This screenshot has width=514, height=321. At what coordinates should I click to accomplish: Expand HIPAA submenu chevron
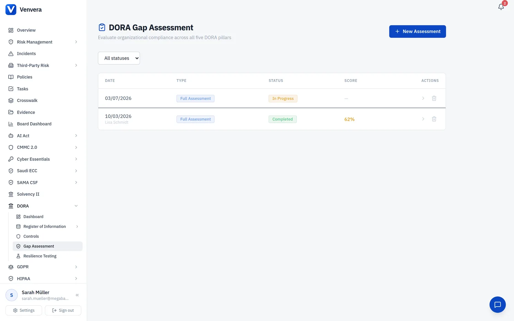[x=76, y=279]
